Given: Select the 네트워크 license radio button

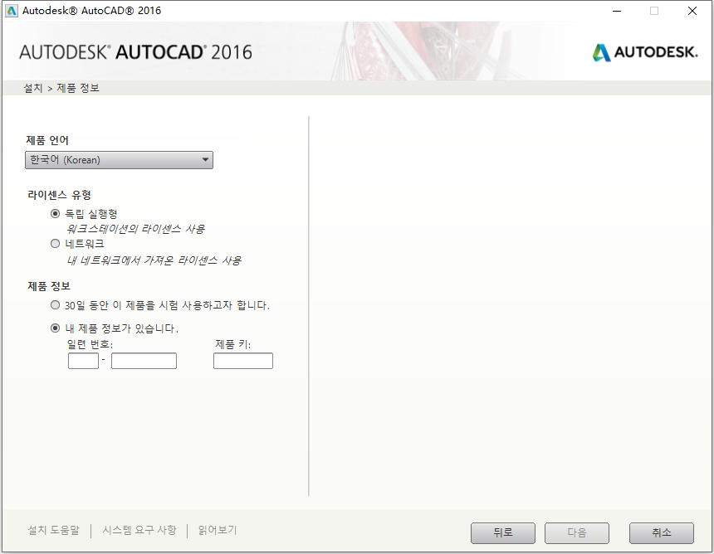Looking at the screenshot, I should pos(55,243).
